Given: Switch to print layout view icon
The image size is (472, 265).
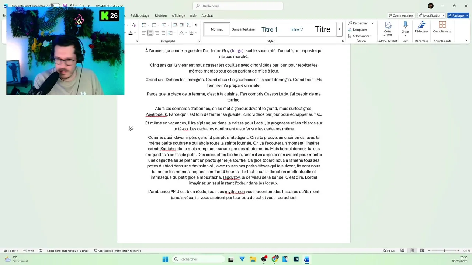Looking at the screenshot, I should [412, 251].
